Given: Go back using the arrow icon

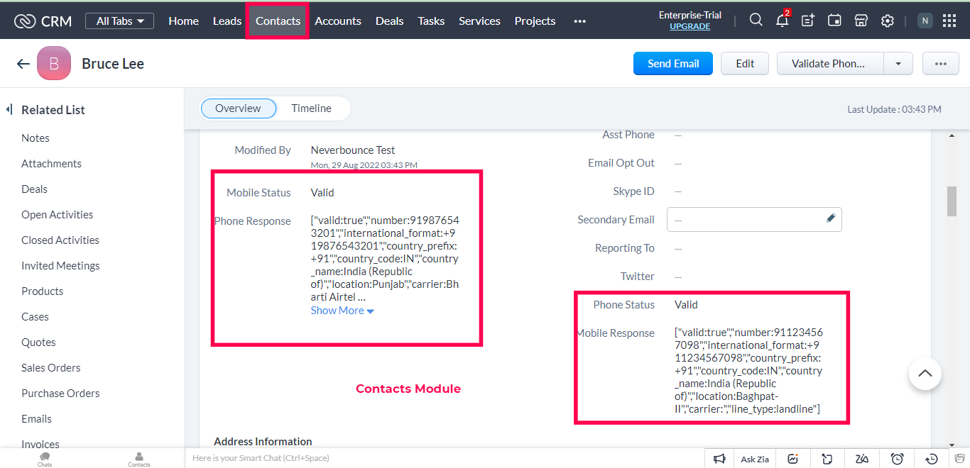Looking at the screenshot, I should click(23, 64).
